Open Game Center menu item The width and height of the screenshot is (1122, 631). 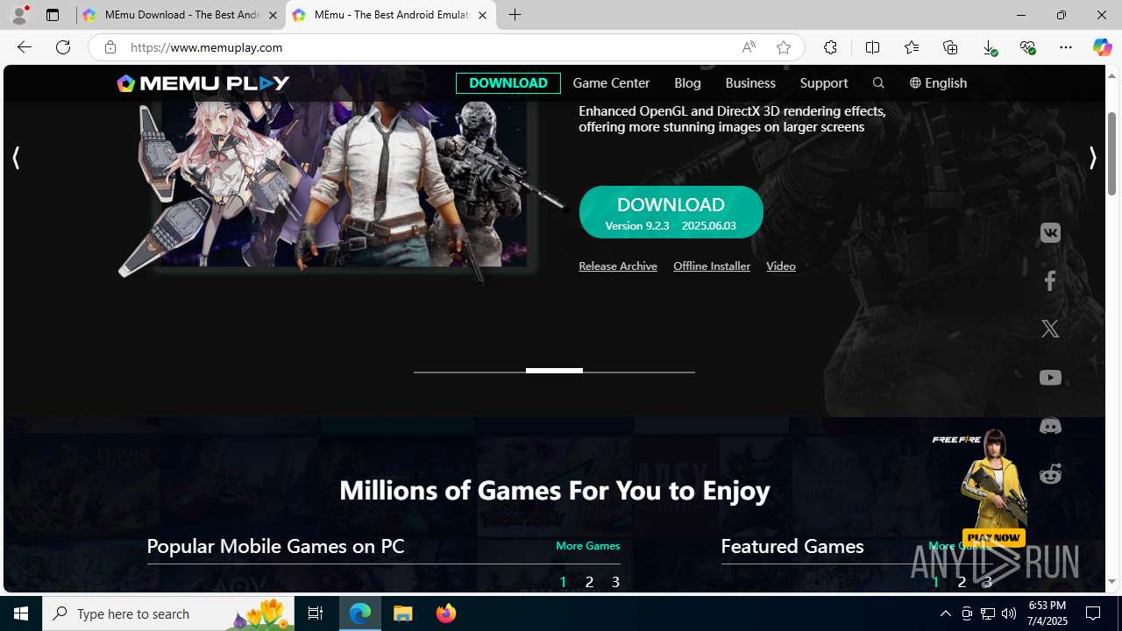[x=611, y=83]
